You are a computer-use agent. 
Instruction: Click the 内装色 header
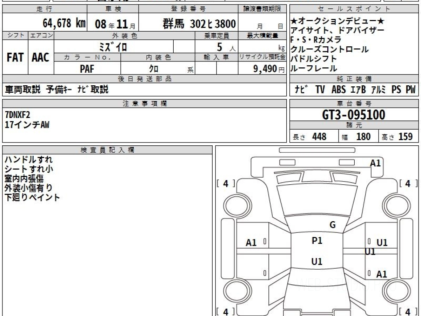pos(158,58)
